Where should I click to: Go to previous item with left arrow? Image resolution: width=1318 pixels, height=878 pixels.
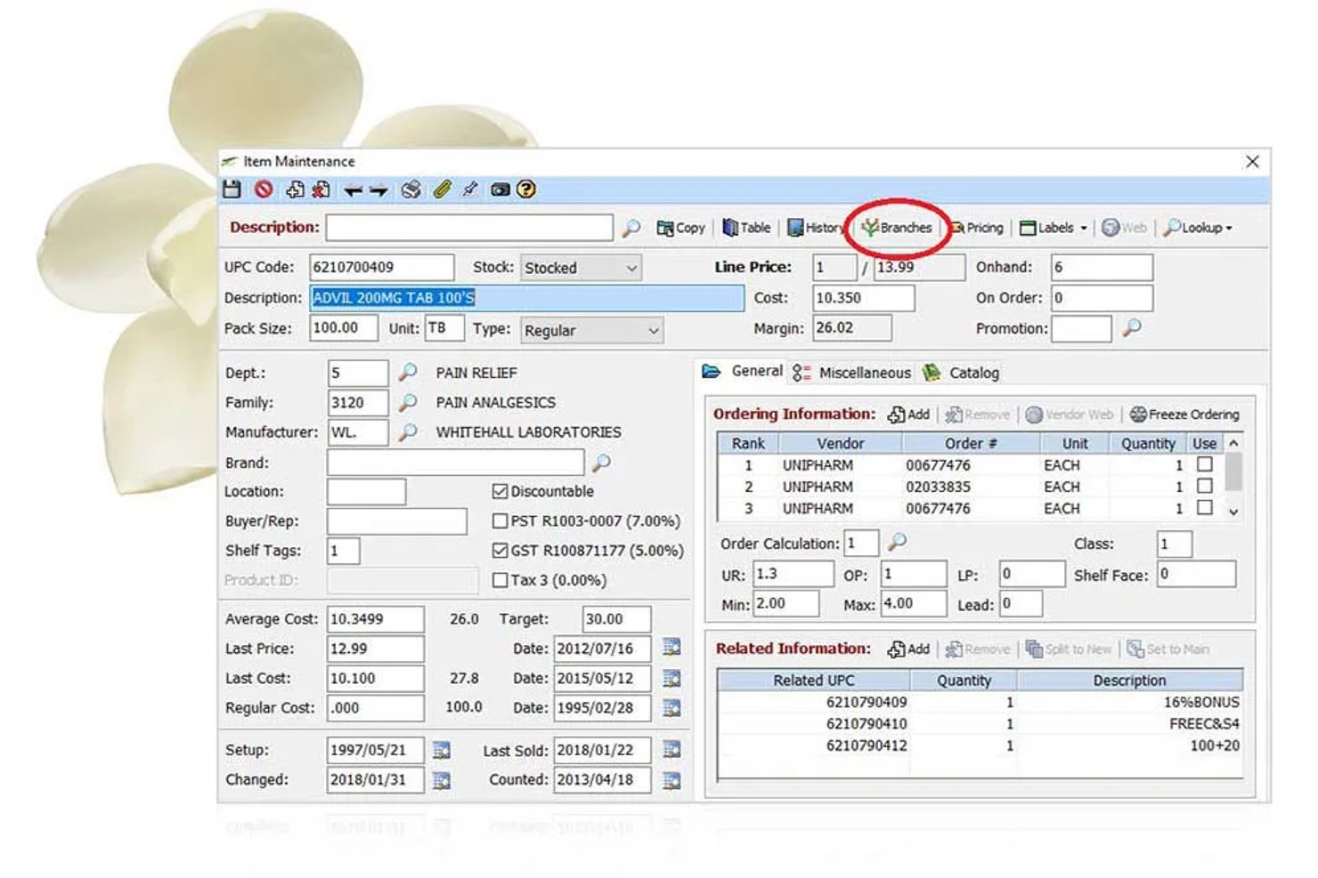[354, 190]
